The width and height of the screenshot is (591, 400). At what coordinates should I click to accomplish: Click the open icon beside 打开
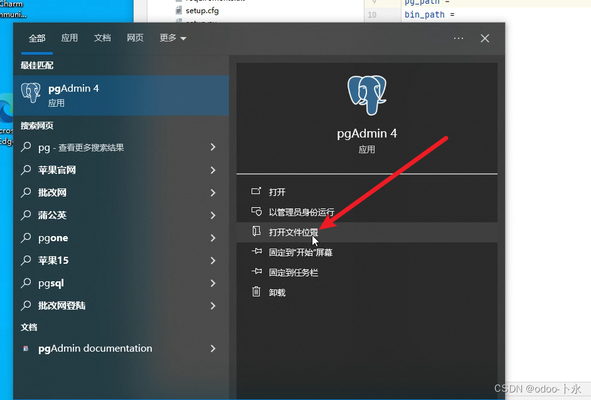point(257,191)
